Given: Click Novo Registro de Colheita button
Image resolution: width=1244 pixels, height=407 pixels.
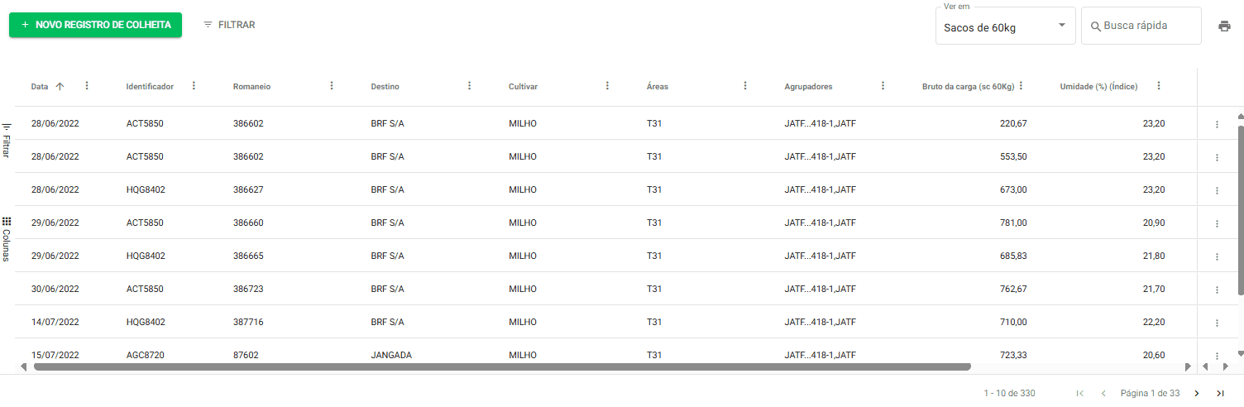Looking at the screenshot, I should [95, 25].
